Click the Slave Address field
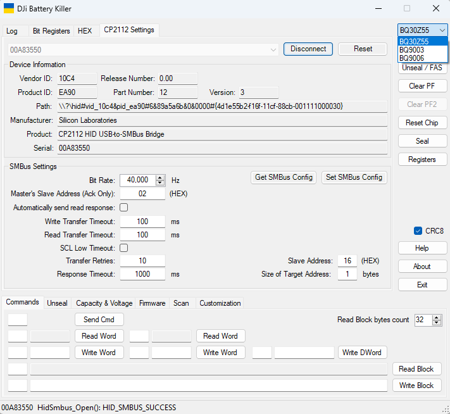Screen dimensions: 450x414 tap(347, 261)
